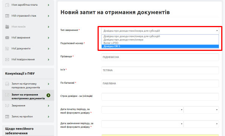225x136 pixels.
Task: Click the Прізвище field with ПІДНЕБЕСНА
Action: coord(160,57)
